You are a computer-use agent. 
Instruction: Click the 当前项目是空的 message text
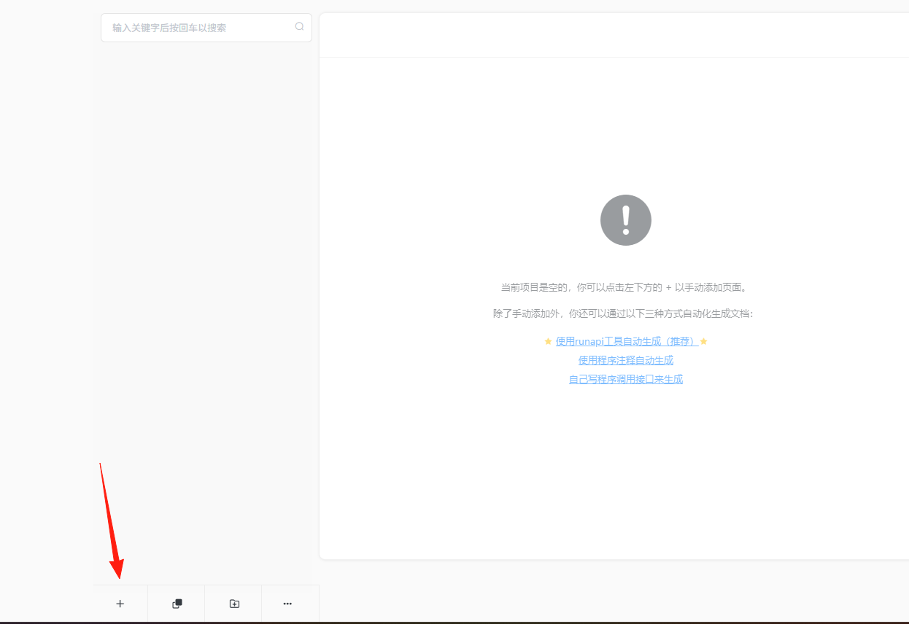[626, 287]
